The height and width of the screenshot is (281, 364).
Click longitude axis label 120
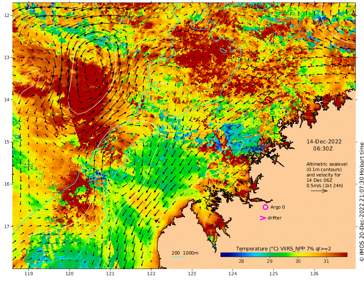(69, 274)
